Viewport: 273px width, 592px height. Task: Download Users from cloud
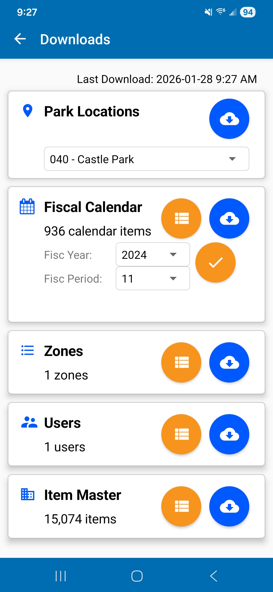click(x=229, y=434)
